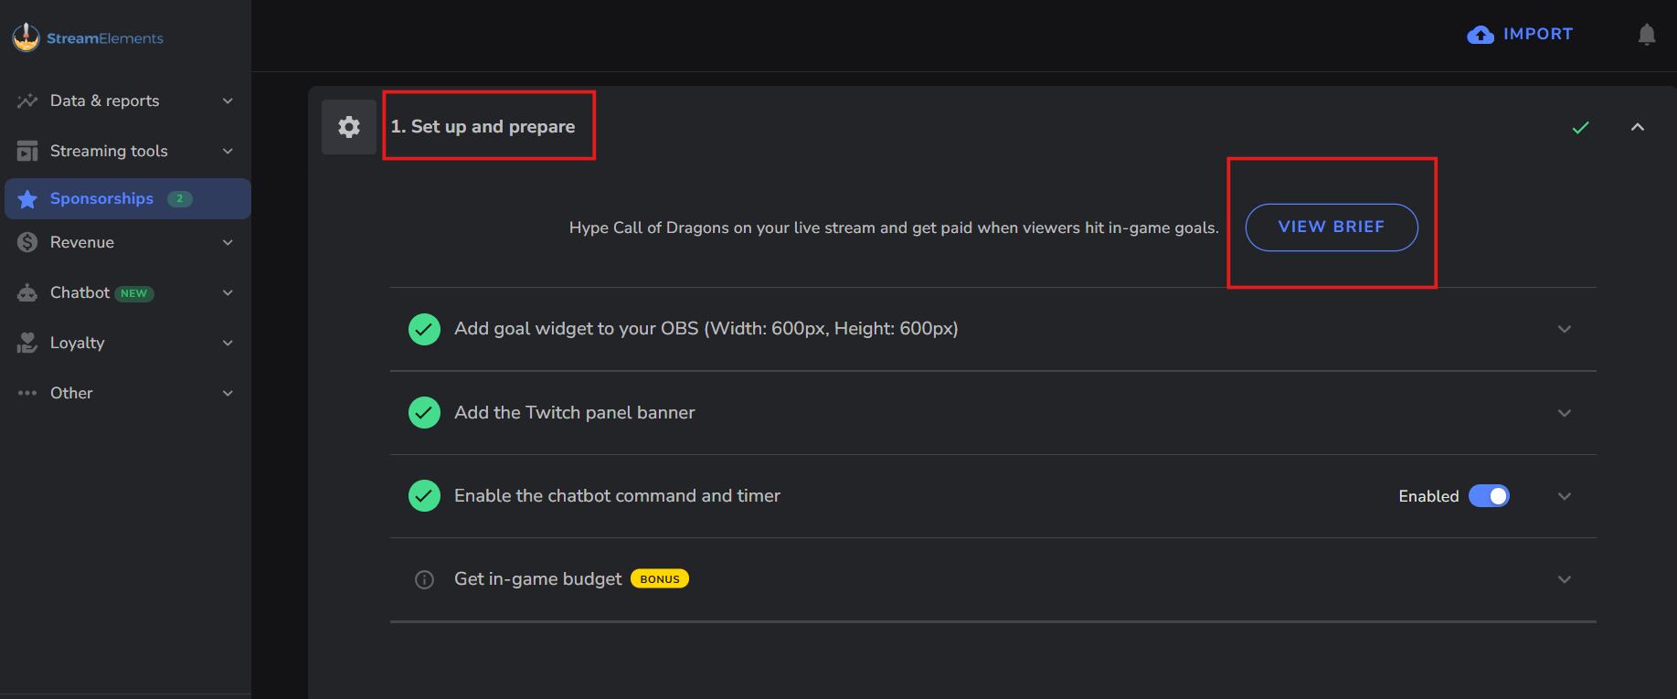Click the info icon beside Get in-game budget
This screenshot has height=699, width=1677.
(x=424, y=579)
